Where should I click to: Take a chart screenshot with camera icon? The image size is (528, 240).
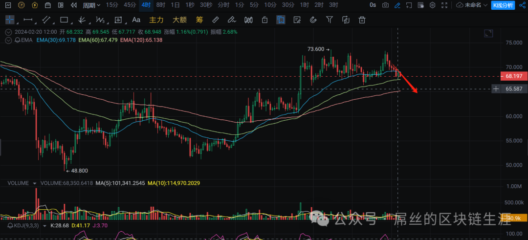click(386, 5)
